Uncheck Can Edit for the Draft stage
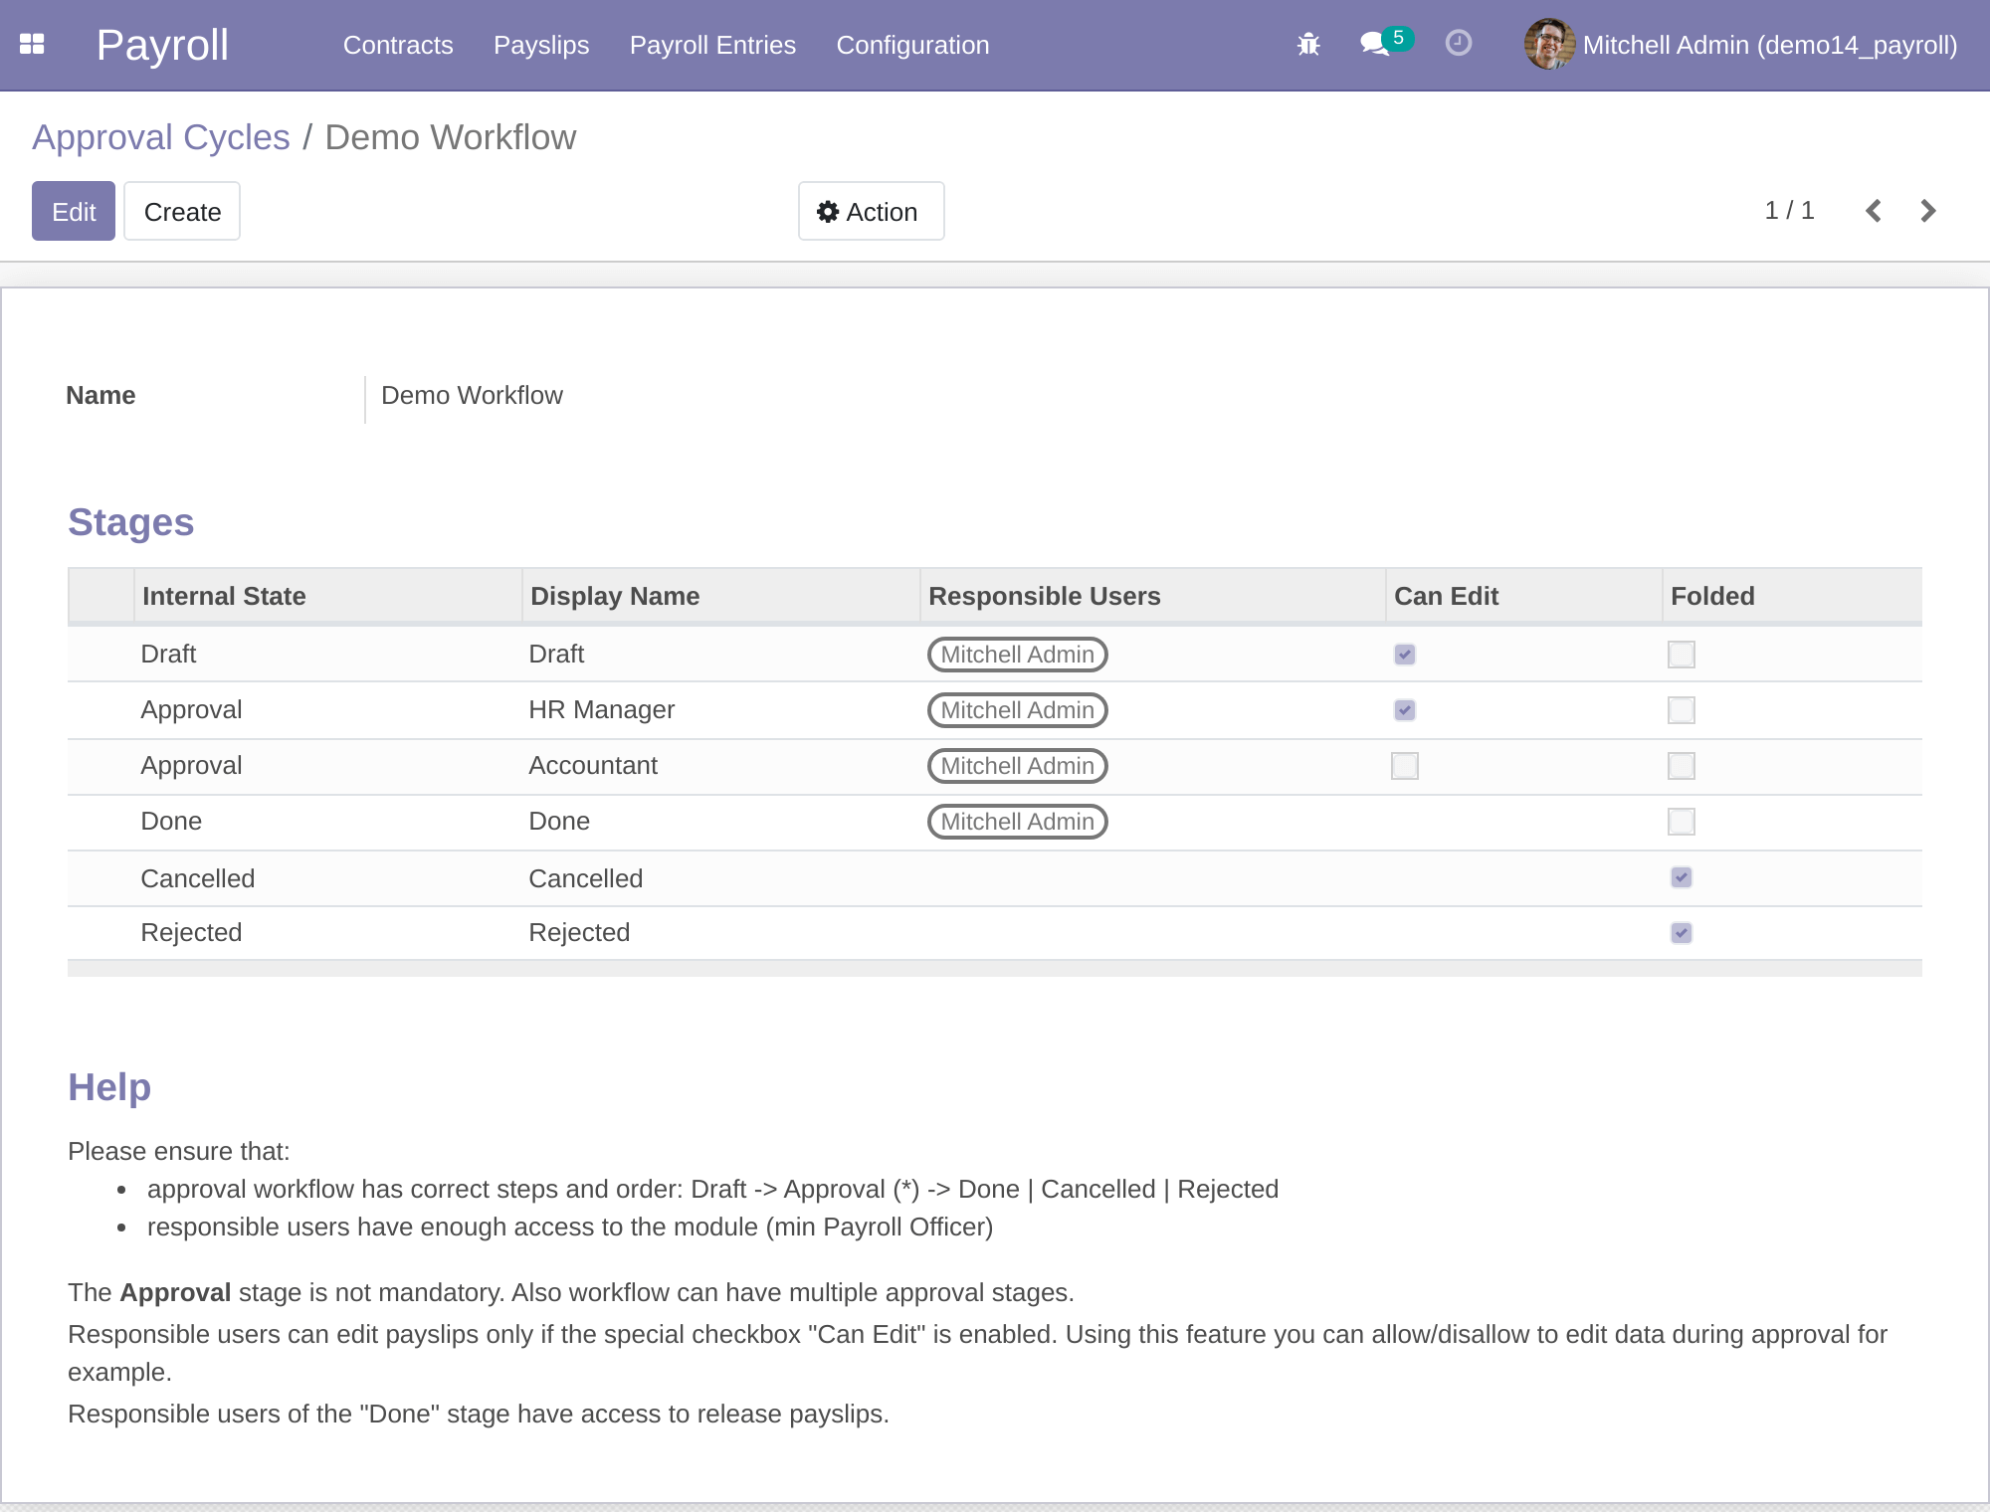This screenshot has height=1512, width=1990. [1403, 655]
